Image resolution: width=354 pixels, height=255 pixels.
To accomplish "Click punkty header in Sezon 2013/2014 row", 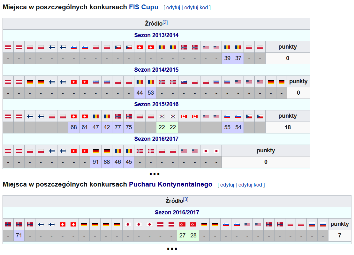I will tap(288, 47).
